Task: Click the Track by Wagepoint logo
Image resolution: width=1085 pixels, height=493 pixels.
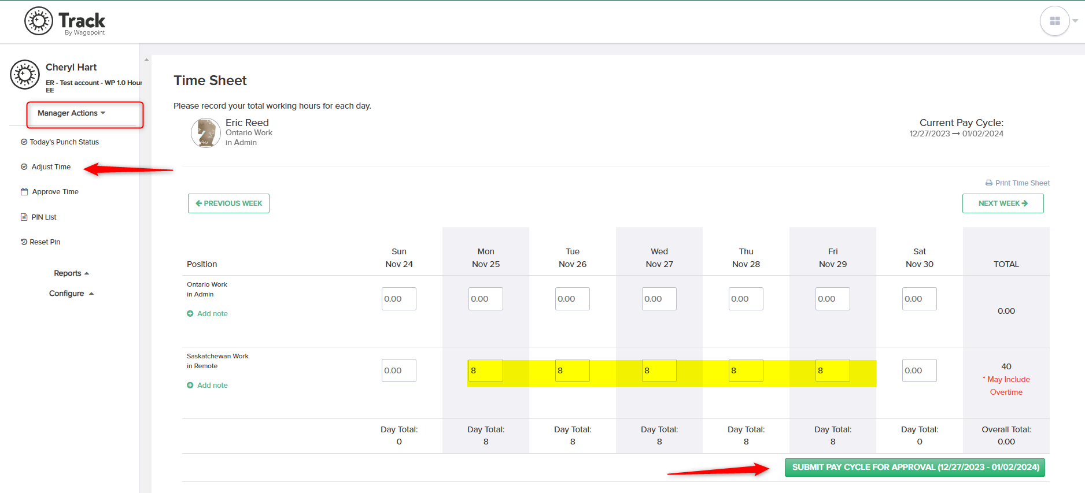Action: (65, 21)
